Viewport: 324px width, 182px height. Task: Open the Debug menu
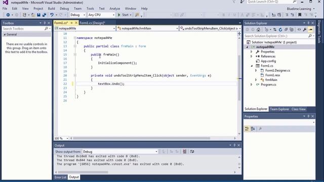(64, 9)
